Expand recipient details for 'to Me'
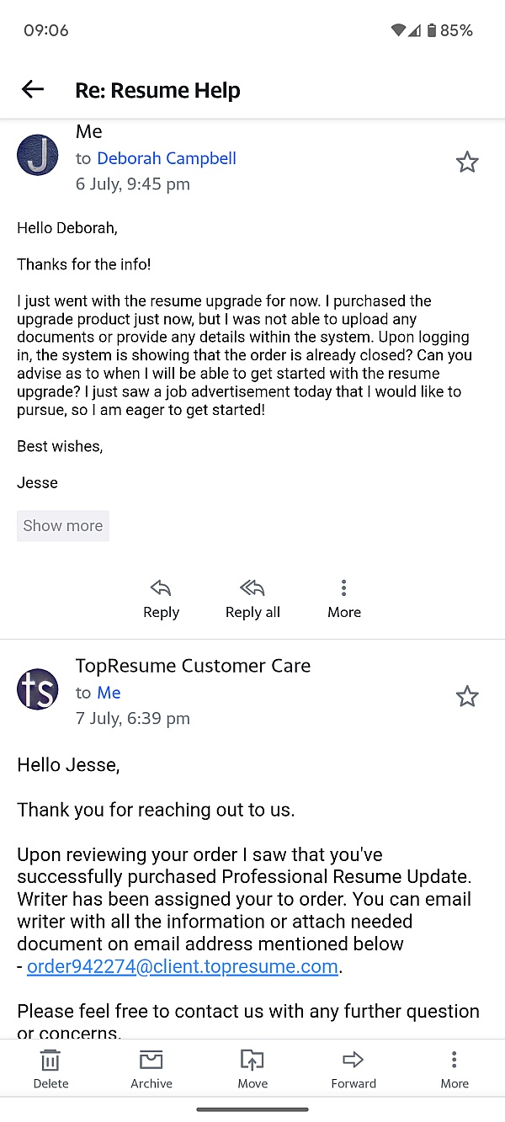This screenshot has height=1122, width=505. tap(109, 693)
